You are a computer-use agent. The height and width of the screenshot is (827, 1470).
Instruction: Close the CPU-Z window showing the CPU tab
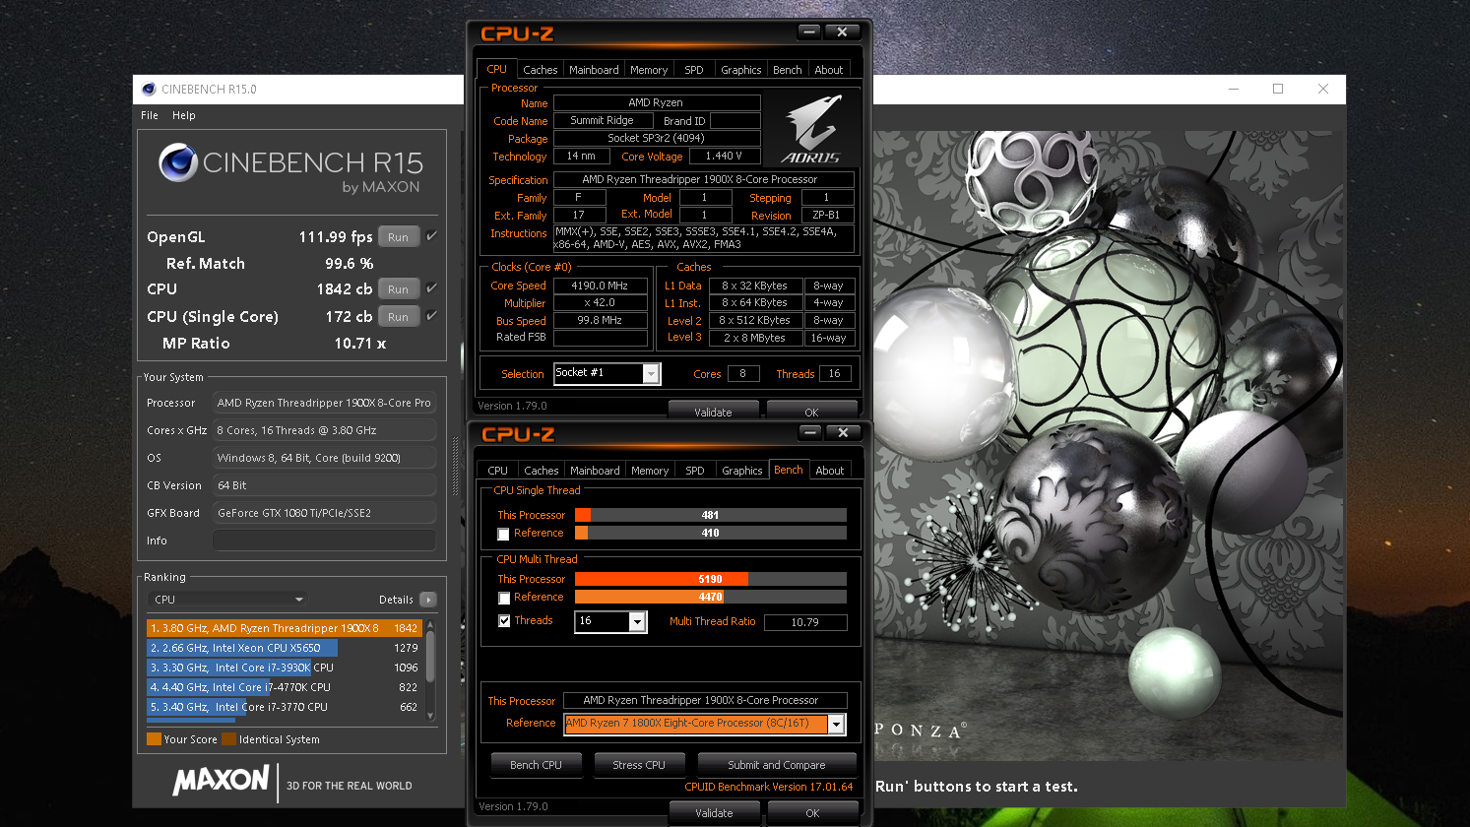(842, 32)
